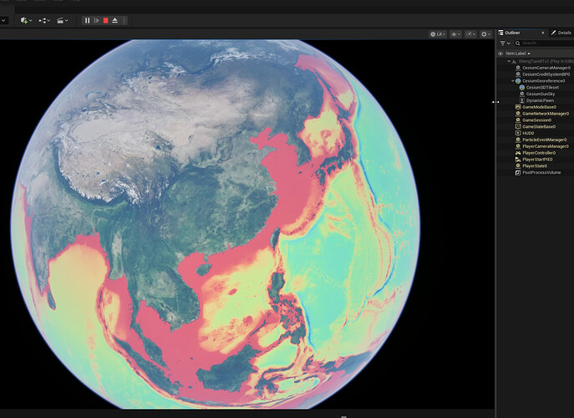Click the frame skip playback button

pyautogui.click(x=97, y=21)
